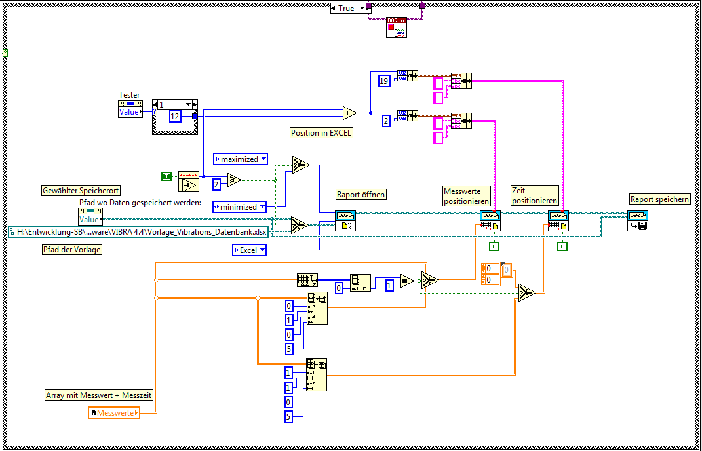This screenshot has height=451, width=702.
Task: Select the lower Array Subset node (1,1,0,5)
Action: click(x=317, y=374)
